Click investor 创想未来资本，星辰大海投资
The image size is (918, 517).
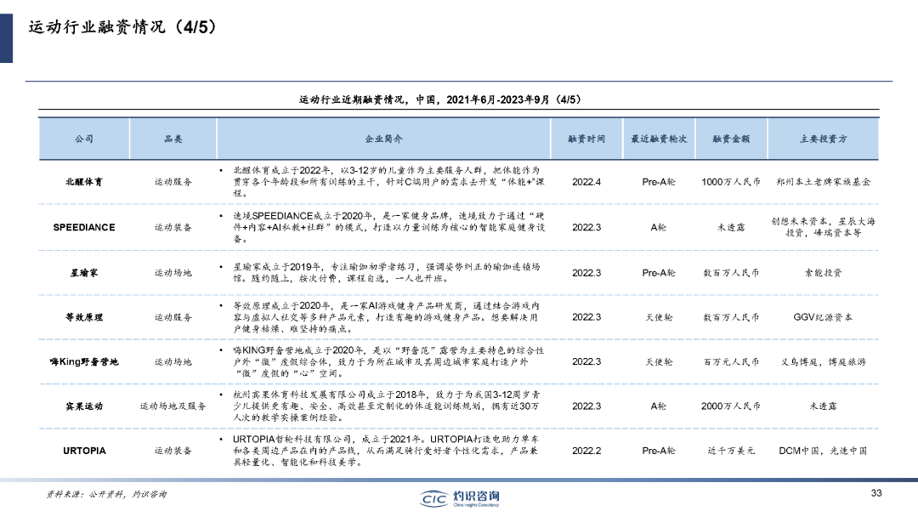(823, 227)
